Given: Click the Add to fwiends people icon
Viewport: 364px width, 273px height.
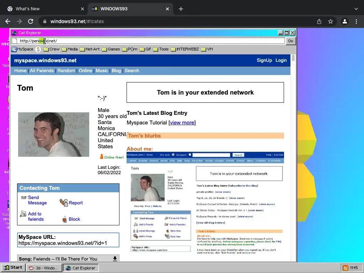Looking at the screenshot, I should 23,214.
